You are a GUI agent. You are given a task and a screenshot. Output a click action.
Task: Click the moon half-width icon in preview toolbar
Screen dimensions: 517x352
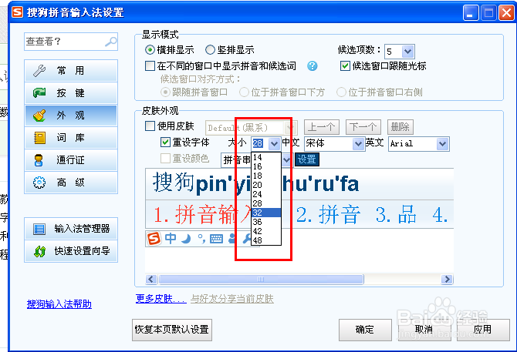tap(186, 239)
